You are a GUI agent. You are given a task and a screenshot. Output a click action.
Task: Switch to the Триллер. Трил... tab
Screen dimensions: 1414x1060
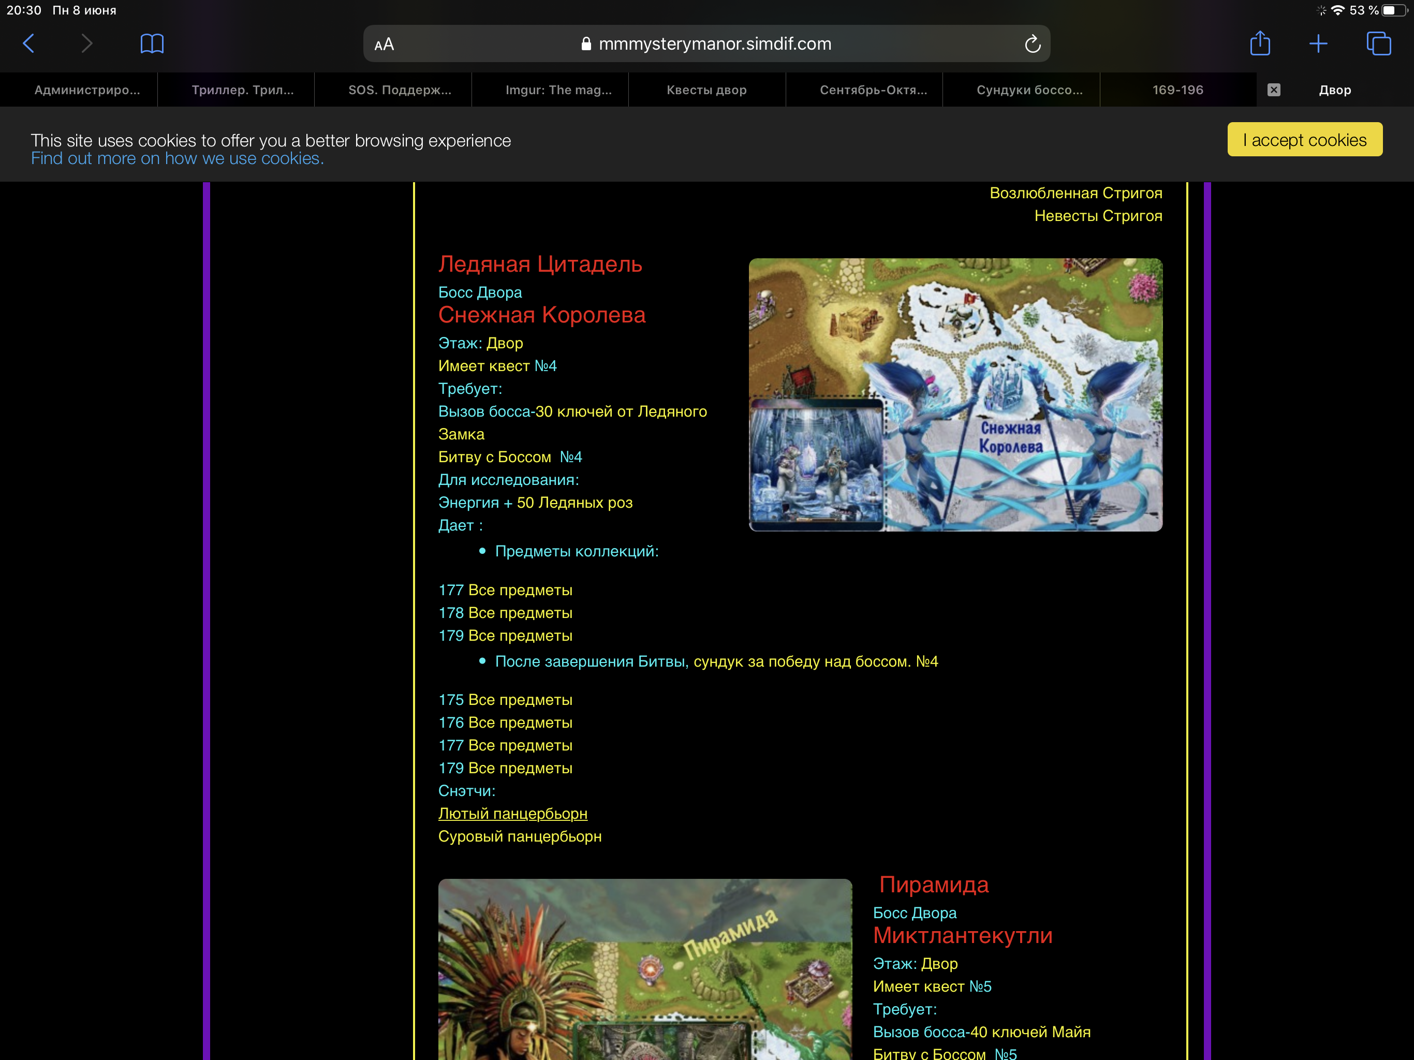tap(236, 90)
